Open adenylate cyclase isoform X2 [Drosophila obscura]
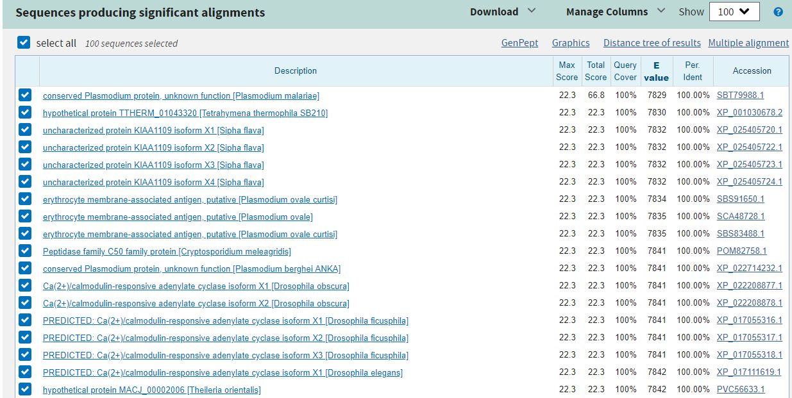The height and width of the screenshot is (398, 792). tap(196, 303)
